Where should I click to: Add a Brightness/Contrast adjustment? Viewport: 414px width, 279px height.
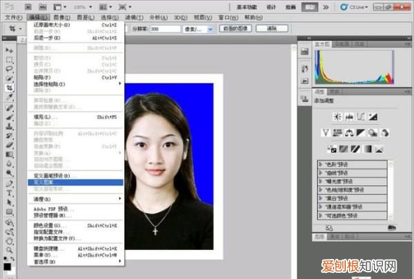click(x=338, y=116)
